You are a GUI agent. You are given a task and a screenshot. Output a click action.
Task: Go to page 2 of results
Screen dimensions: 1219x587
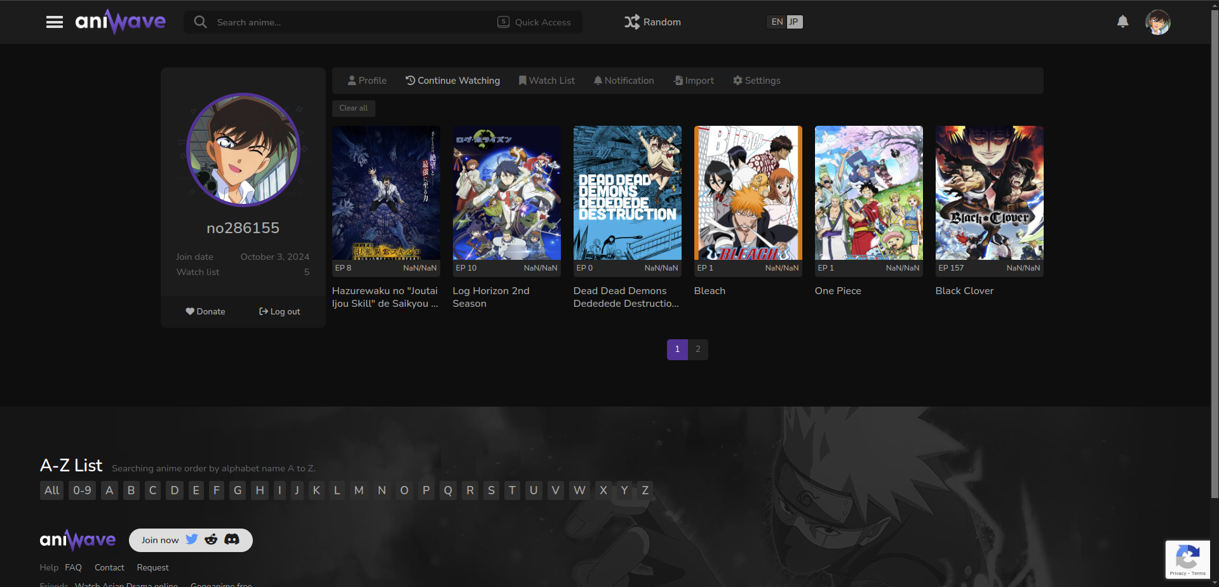(x=698, y=349)
